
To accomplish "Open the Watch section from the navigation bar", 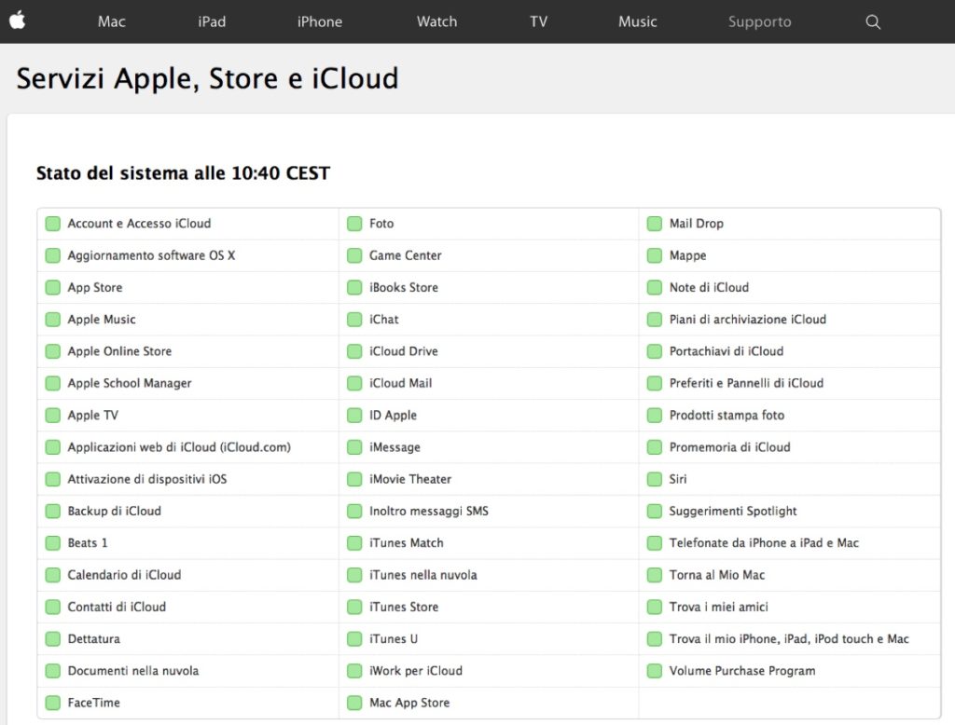I will pyautogui.click(x=436, y=21).
